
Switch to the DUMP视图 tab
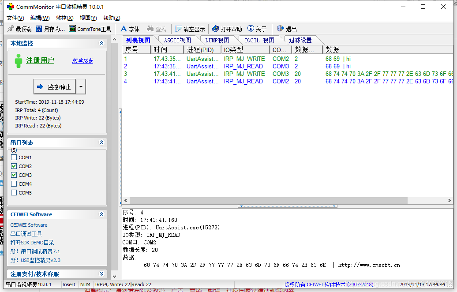click(x=217, y=40)
